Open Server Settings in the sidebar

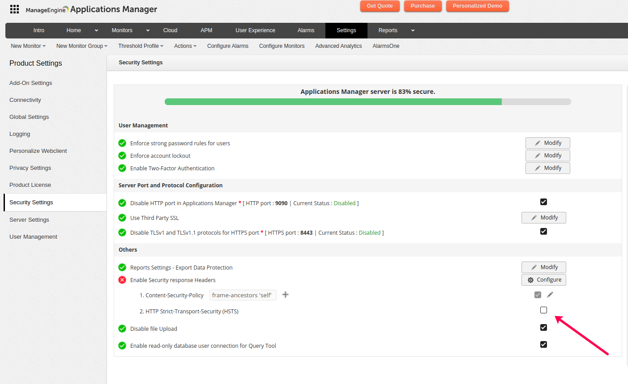click(29, 220)
